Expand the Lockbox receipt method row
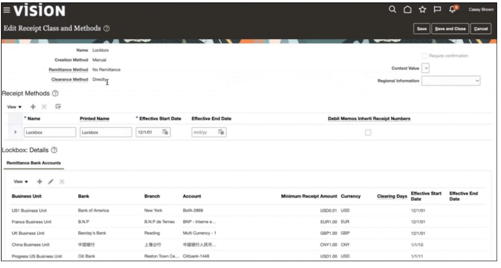This screenshot has height=268, width=501. (16, 132)
